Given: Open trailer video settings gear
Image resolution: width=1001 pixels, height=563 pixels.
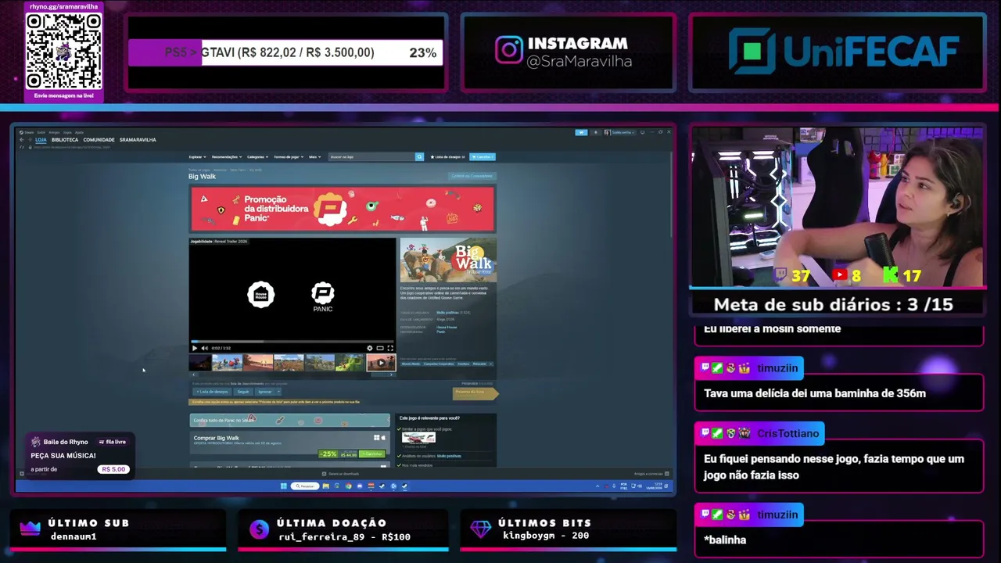Looking at the screenshot, I should [x=370, y=348].
